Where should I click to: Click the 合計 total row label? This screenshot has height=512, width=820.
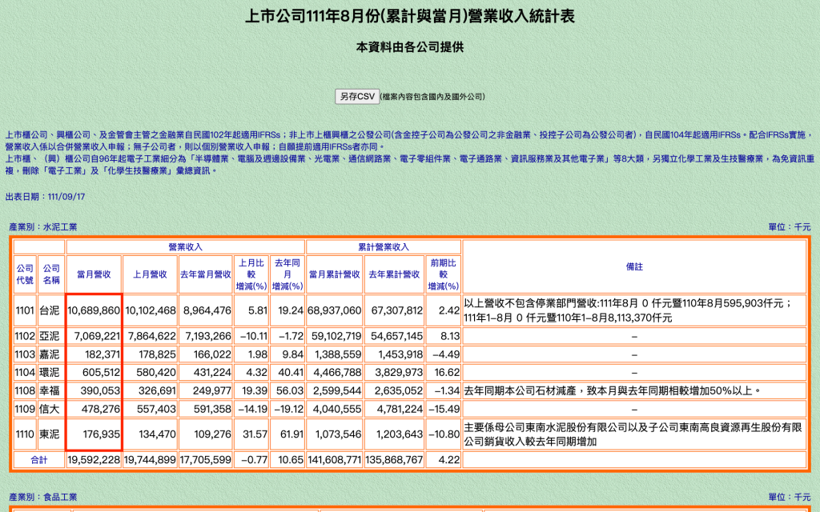[x=39, y=460]
